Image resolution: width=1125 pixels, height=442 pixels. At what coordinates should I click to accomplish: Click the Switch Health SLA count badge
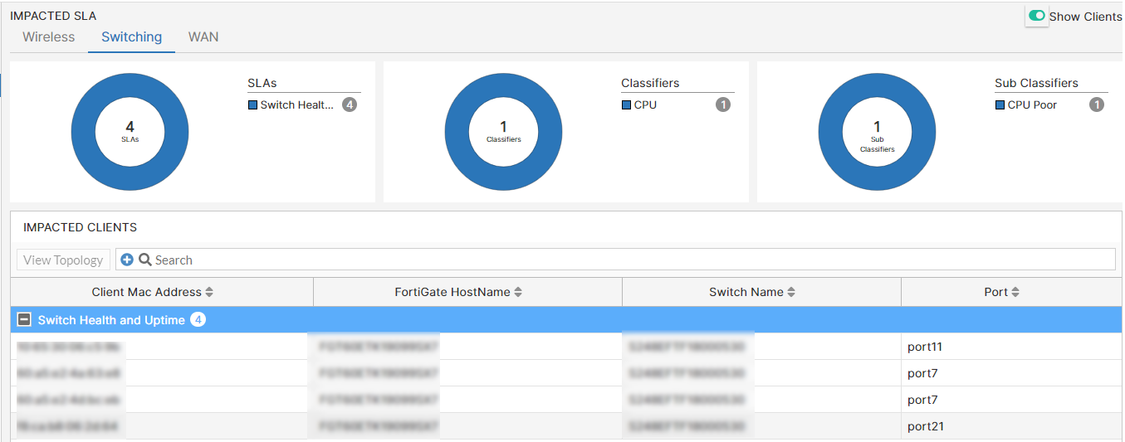tap(350, 105)
